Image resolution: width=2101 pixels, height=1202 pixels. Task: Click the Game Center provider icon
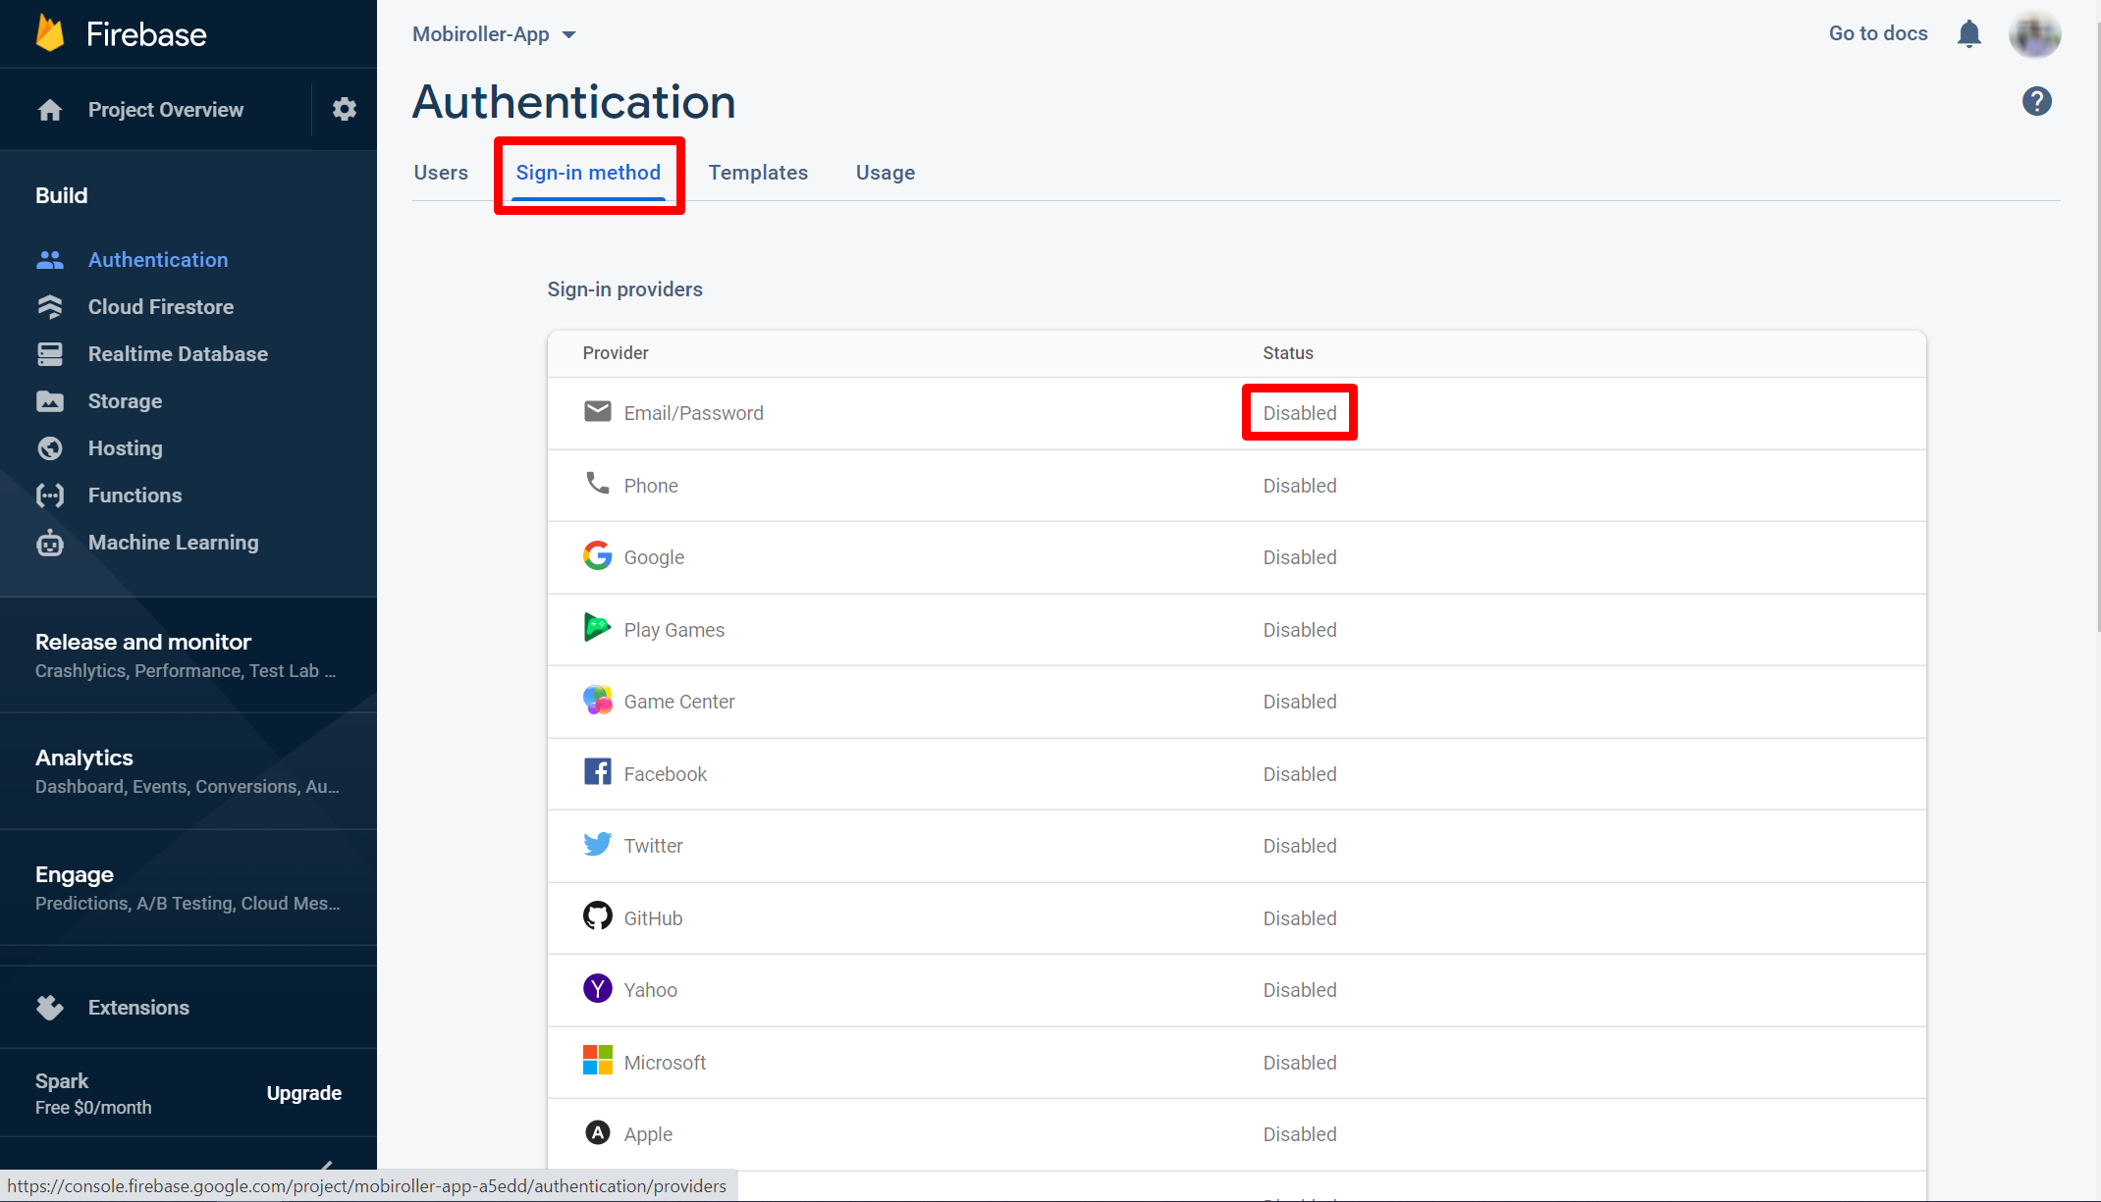pyautogui.click(x=598, y=700)
